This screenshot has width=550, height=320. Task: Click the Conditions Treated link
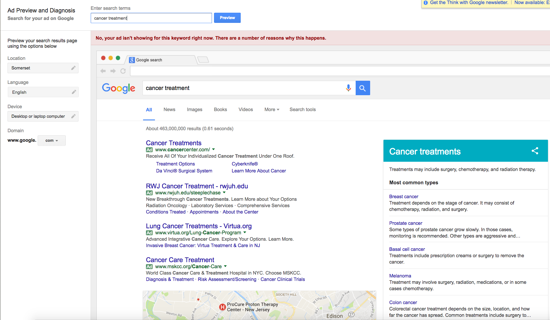coord(166,212)
